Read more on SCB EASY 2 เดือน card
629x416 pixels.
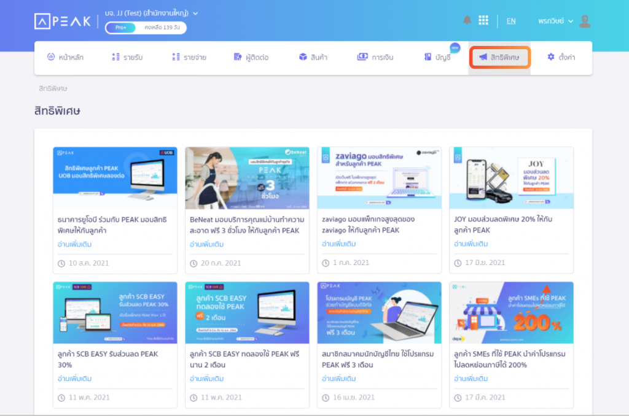(206, 379)
